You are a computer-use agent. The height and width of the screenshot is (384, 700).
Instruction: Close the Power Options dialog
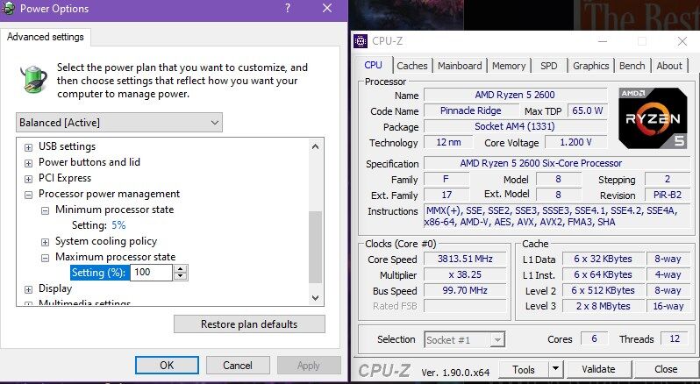pyautogui.click(x=327, y=8)
